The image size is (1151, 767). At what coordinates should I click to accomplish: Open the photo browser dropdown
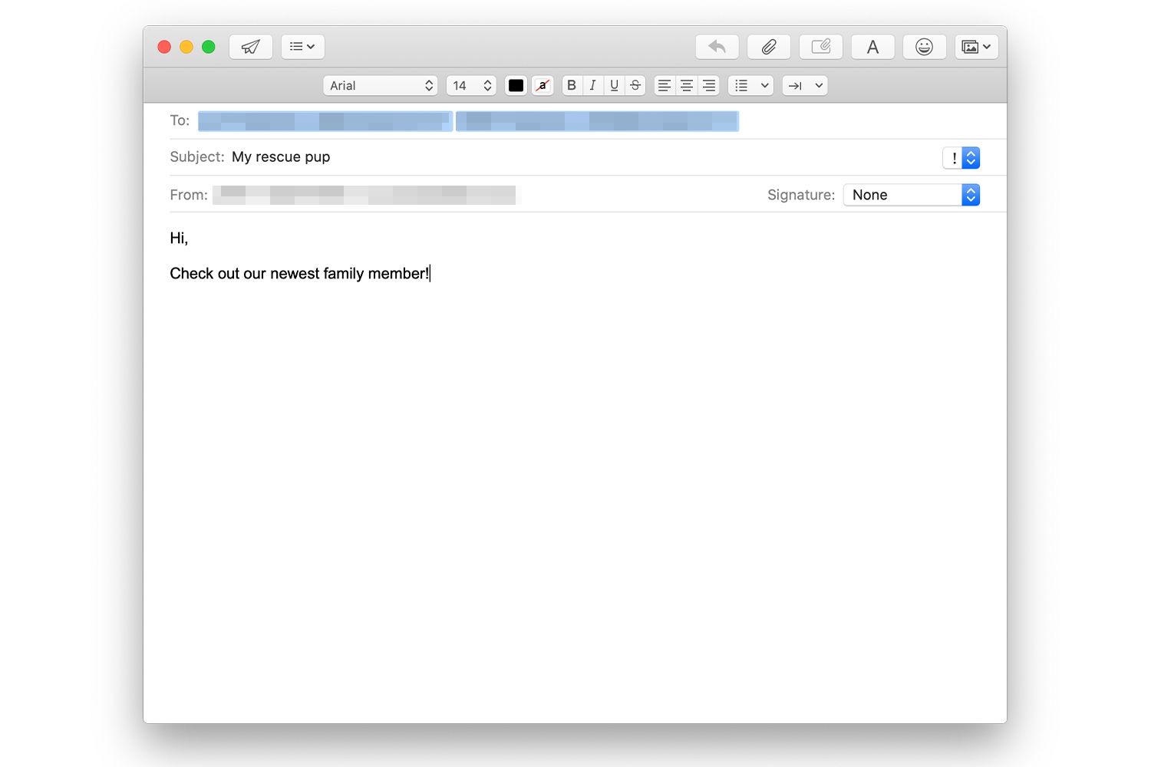click(976, 47)
